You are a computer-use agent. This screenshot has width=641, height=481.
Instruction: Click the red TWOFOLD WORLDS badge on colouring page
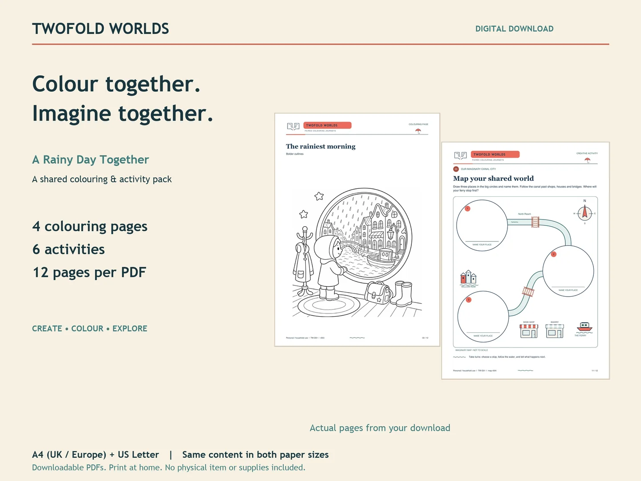point(328,126)
